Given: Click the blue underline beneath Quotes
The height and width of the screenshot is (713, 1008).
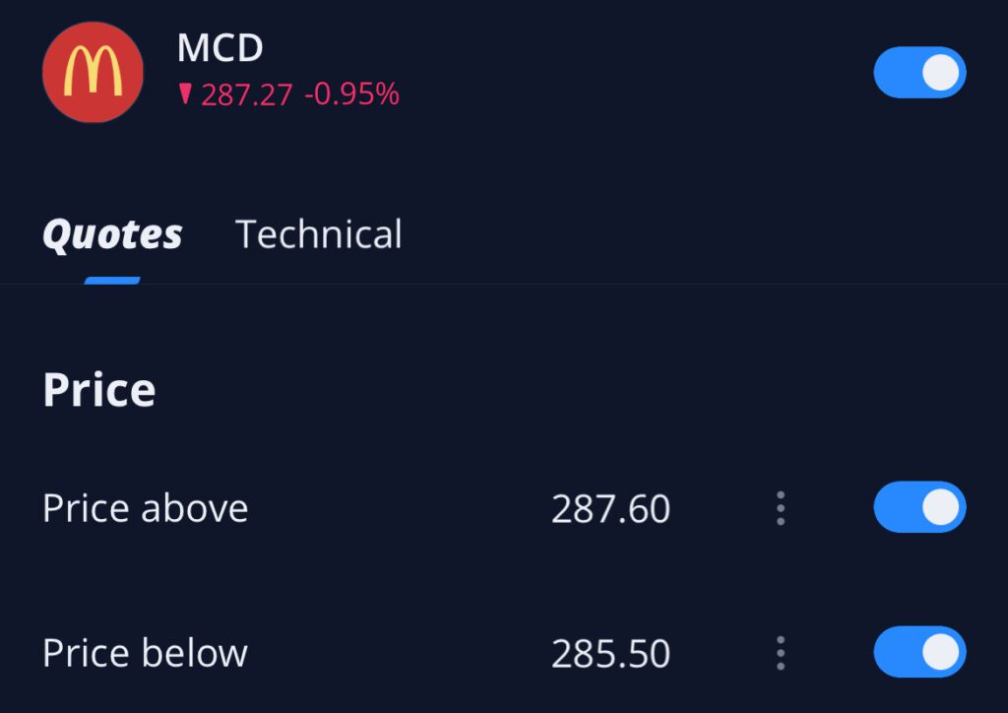Looking at the screenshot, I should tap(112, 281).
